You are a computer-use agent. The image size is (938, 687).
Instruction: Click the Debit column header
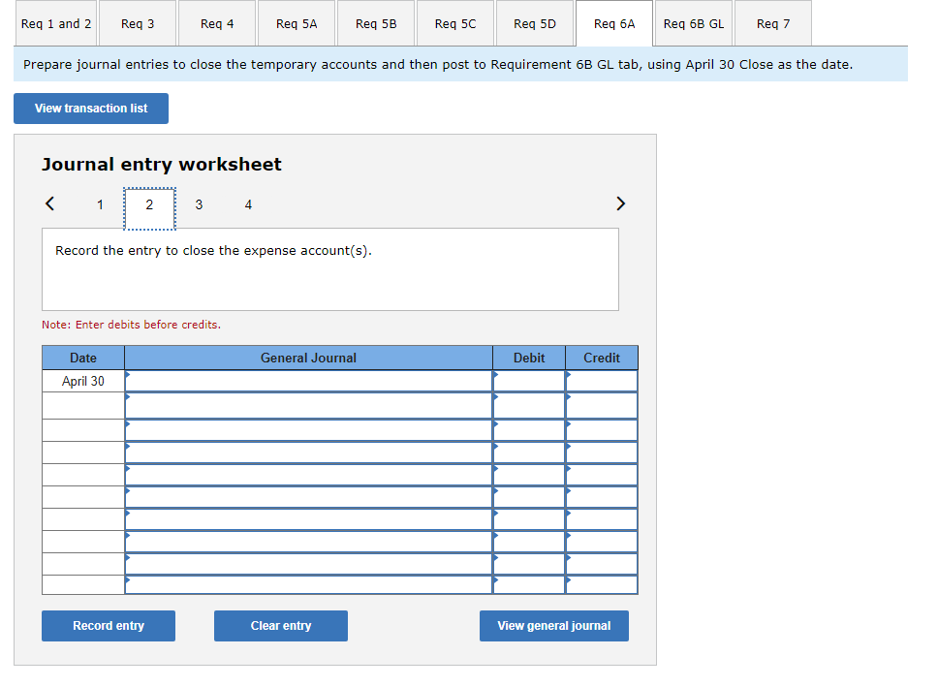tap(529, 358)
